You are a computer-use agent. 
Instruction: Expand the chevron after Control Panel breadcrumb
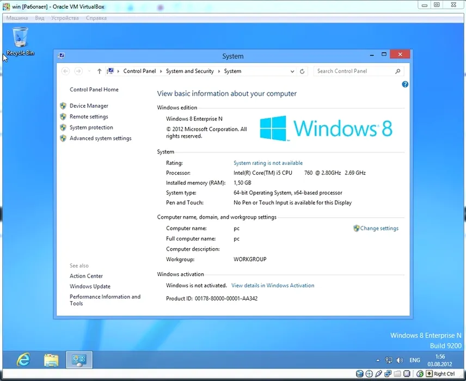tap(161, 71)
